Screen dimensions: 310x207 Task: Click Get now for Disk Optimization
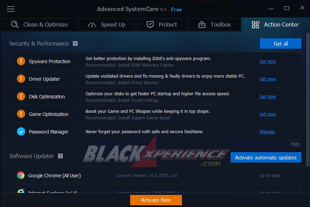click(x=268, y=97)
